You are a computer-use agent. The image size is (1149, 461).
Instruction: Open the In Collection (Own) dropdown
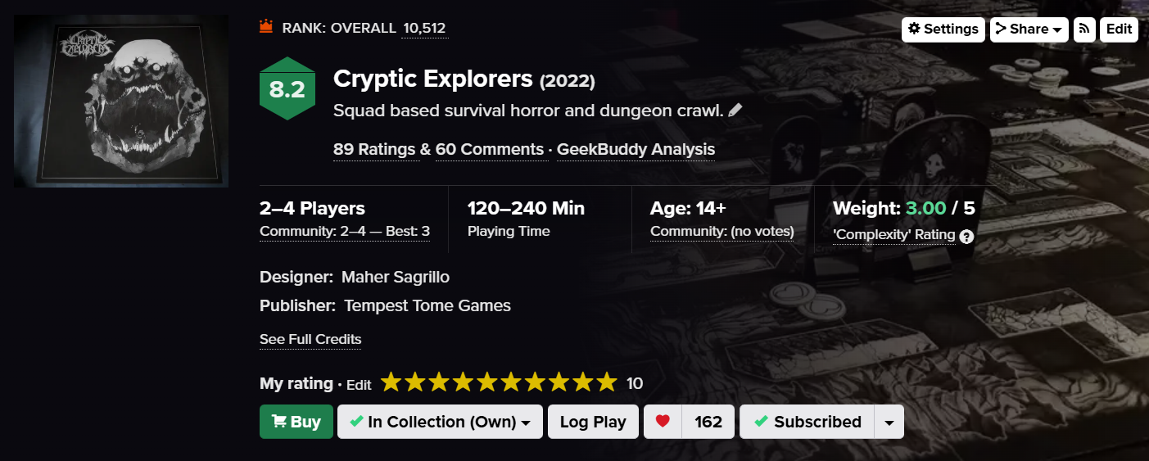pos(440,422)
